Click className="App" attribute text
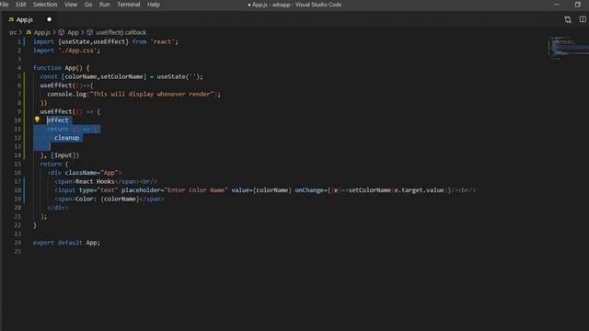 tap(91, 173)
